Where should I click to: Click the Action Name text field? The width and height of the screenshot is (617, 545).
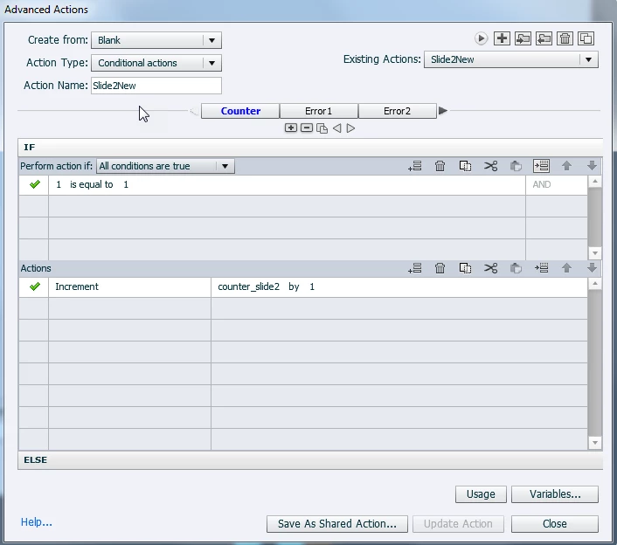(156, 86)
